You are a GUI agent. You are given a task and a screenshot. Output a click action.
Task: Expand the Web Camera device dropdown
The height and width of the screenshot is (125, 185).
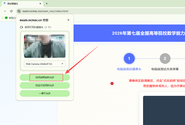click(x=45, y=64)
